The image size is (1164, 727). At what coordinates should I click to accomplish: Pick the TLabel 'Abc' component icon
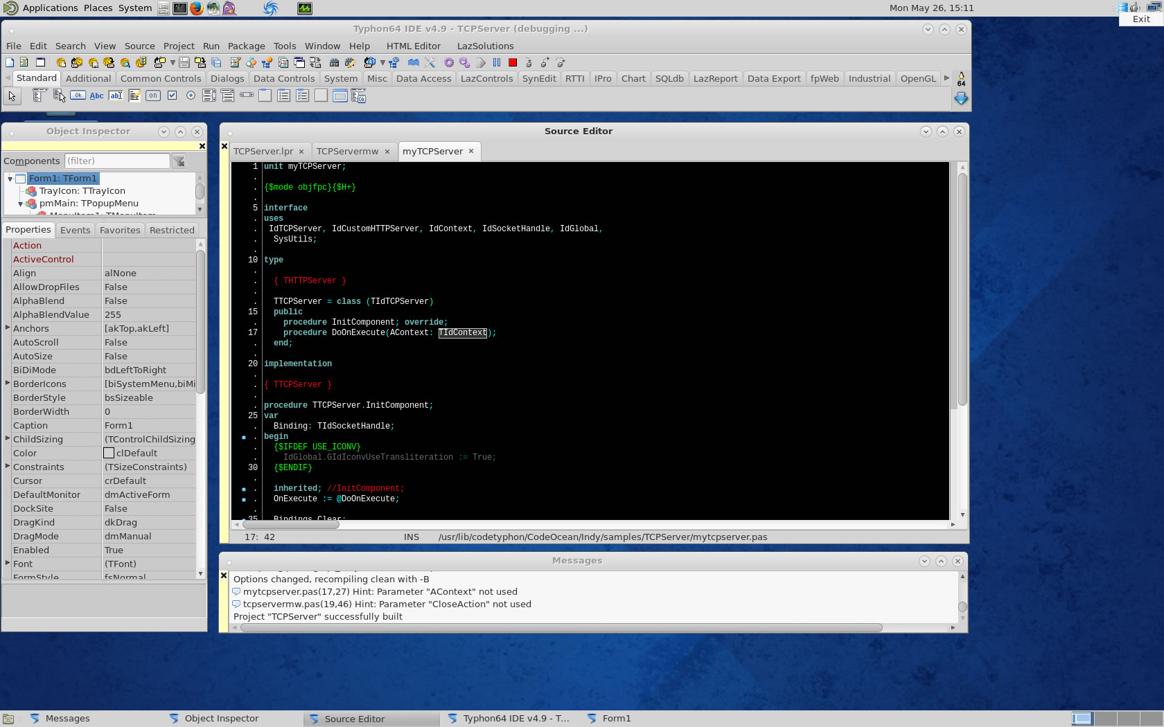[x=96, y=96]
